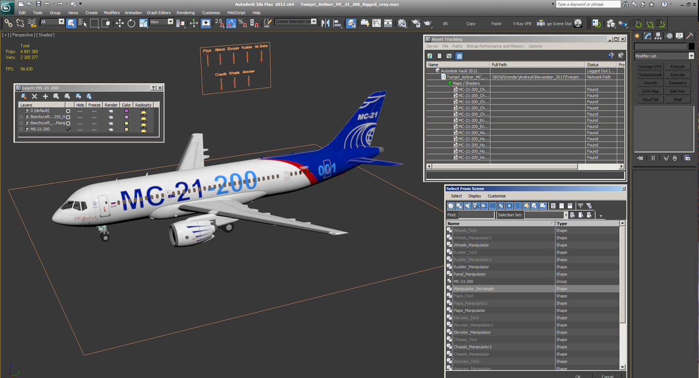Open the Render Setup teapot icon
699x378 pixels.
coord(416,23)
